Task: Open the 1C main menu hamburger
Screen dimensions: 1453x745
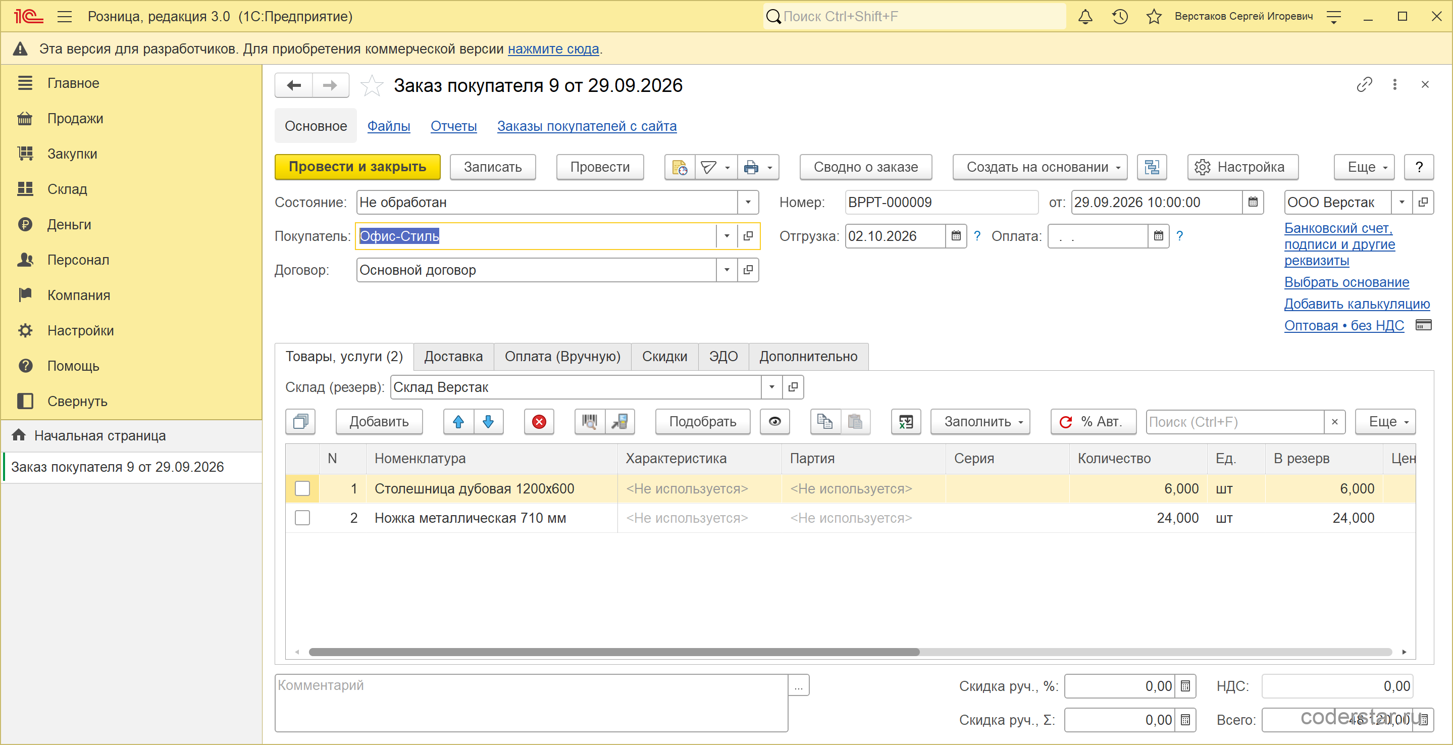Action: tap(65, 16)
